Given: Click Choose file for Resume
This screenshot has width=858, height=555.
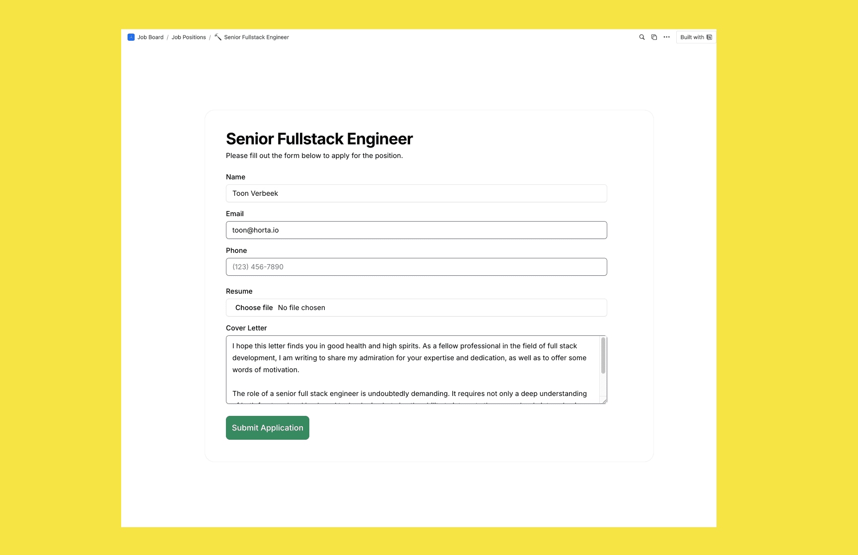Looking at the screenshot, I should tap(254, 308).
